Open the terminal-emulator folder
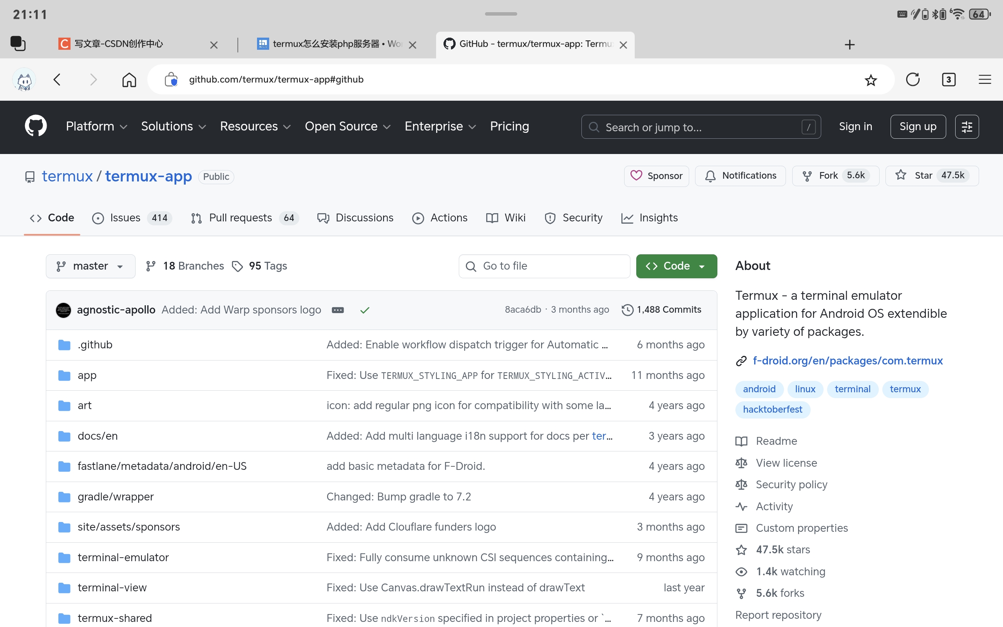 pyautogui.click(x=123, y=557)
